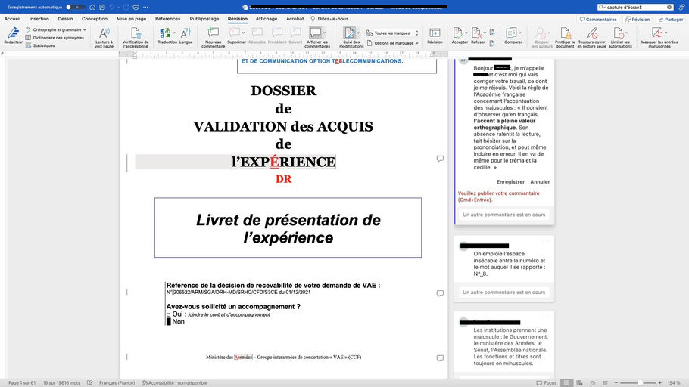
Task: Go to next change icon below previous change
Action: pyautogui.click(x=492, y=43)
